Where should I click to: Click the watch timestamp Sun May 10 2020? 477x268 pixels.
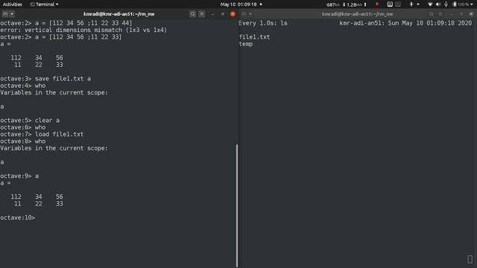430,23
